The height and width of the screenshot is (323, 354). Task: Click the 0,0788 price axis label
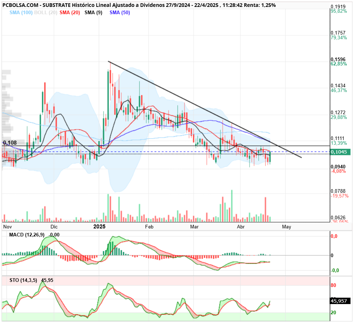[x=338, y=191]
